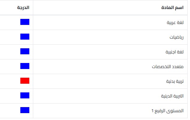190x120 pixels.
Task: Select the blue grade box beside لغة اجنبية
Action: click(25, 51)
